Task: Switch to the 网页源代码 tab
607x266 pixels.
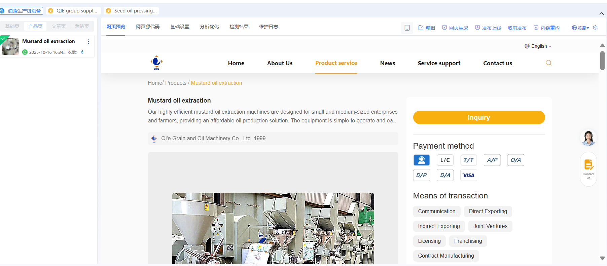Action: [x=148, y=27]
